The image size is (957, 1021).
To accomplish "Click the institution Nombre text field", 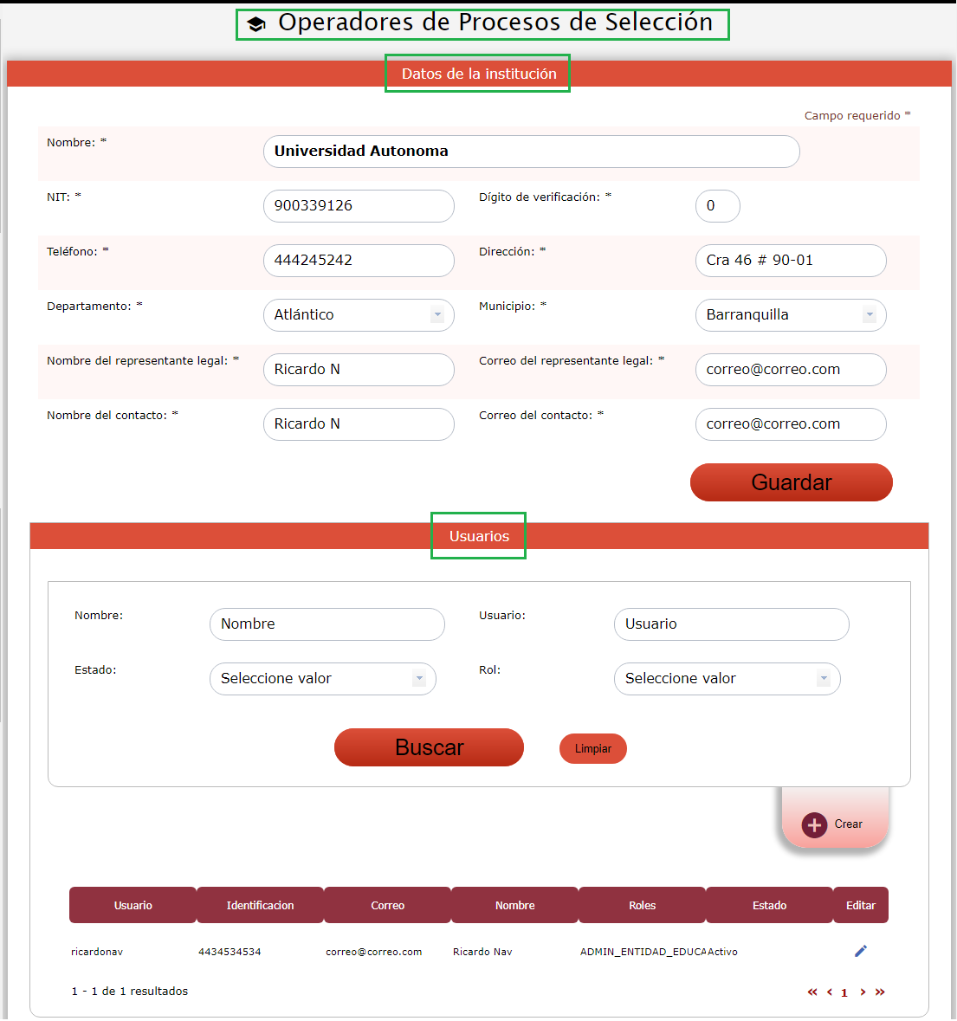I will point(531,152).
